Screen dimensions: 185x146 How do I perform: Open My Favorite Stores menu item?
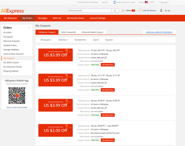(75, 18)
